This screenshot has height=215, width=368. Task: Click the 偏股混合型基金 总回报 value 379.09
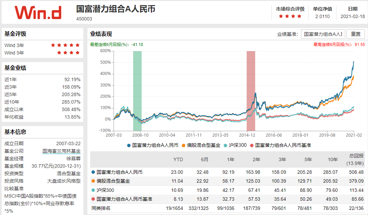[x=356, y=181]
